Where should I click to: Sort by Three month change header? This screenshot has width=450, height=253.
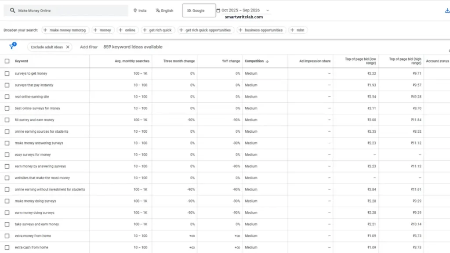tap(179, 61)
